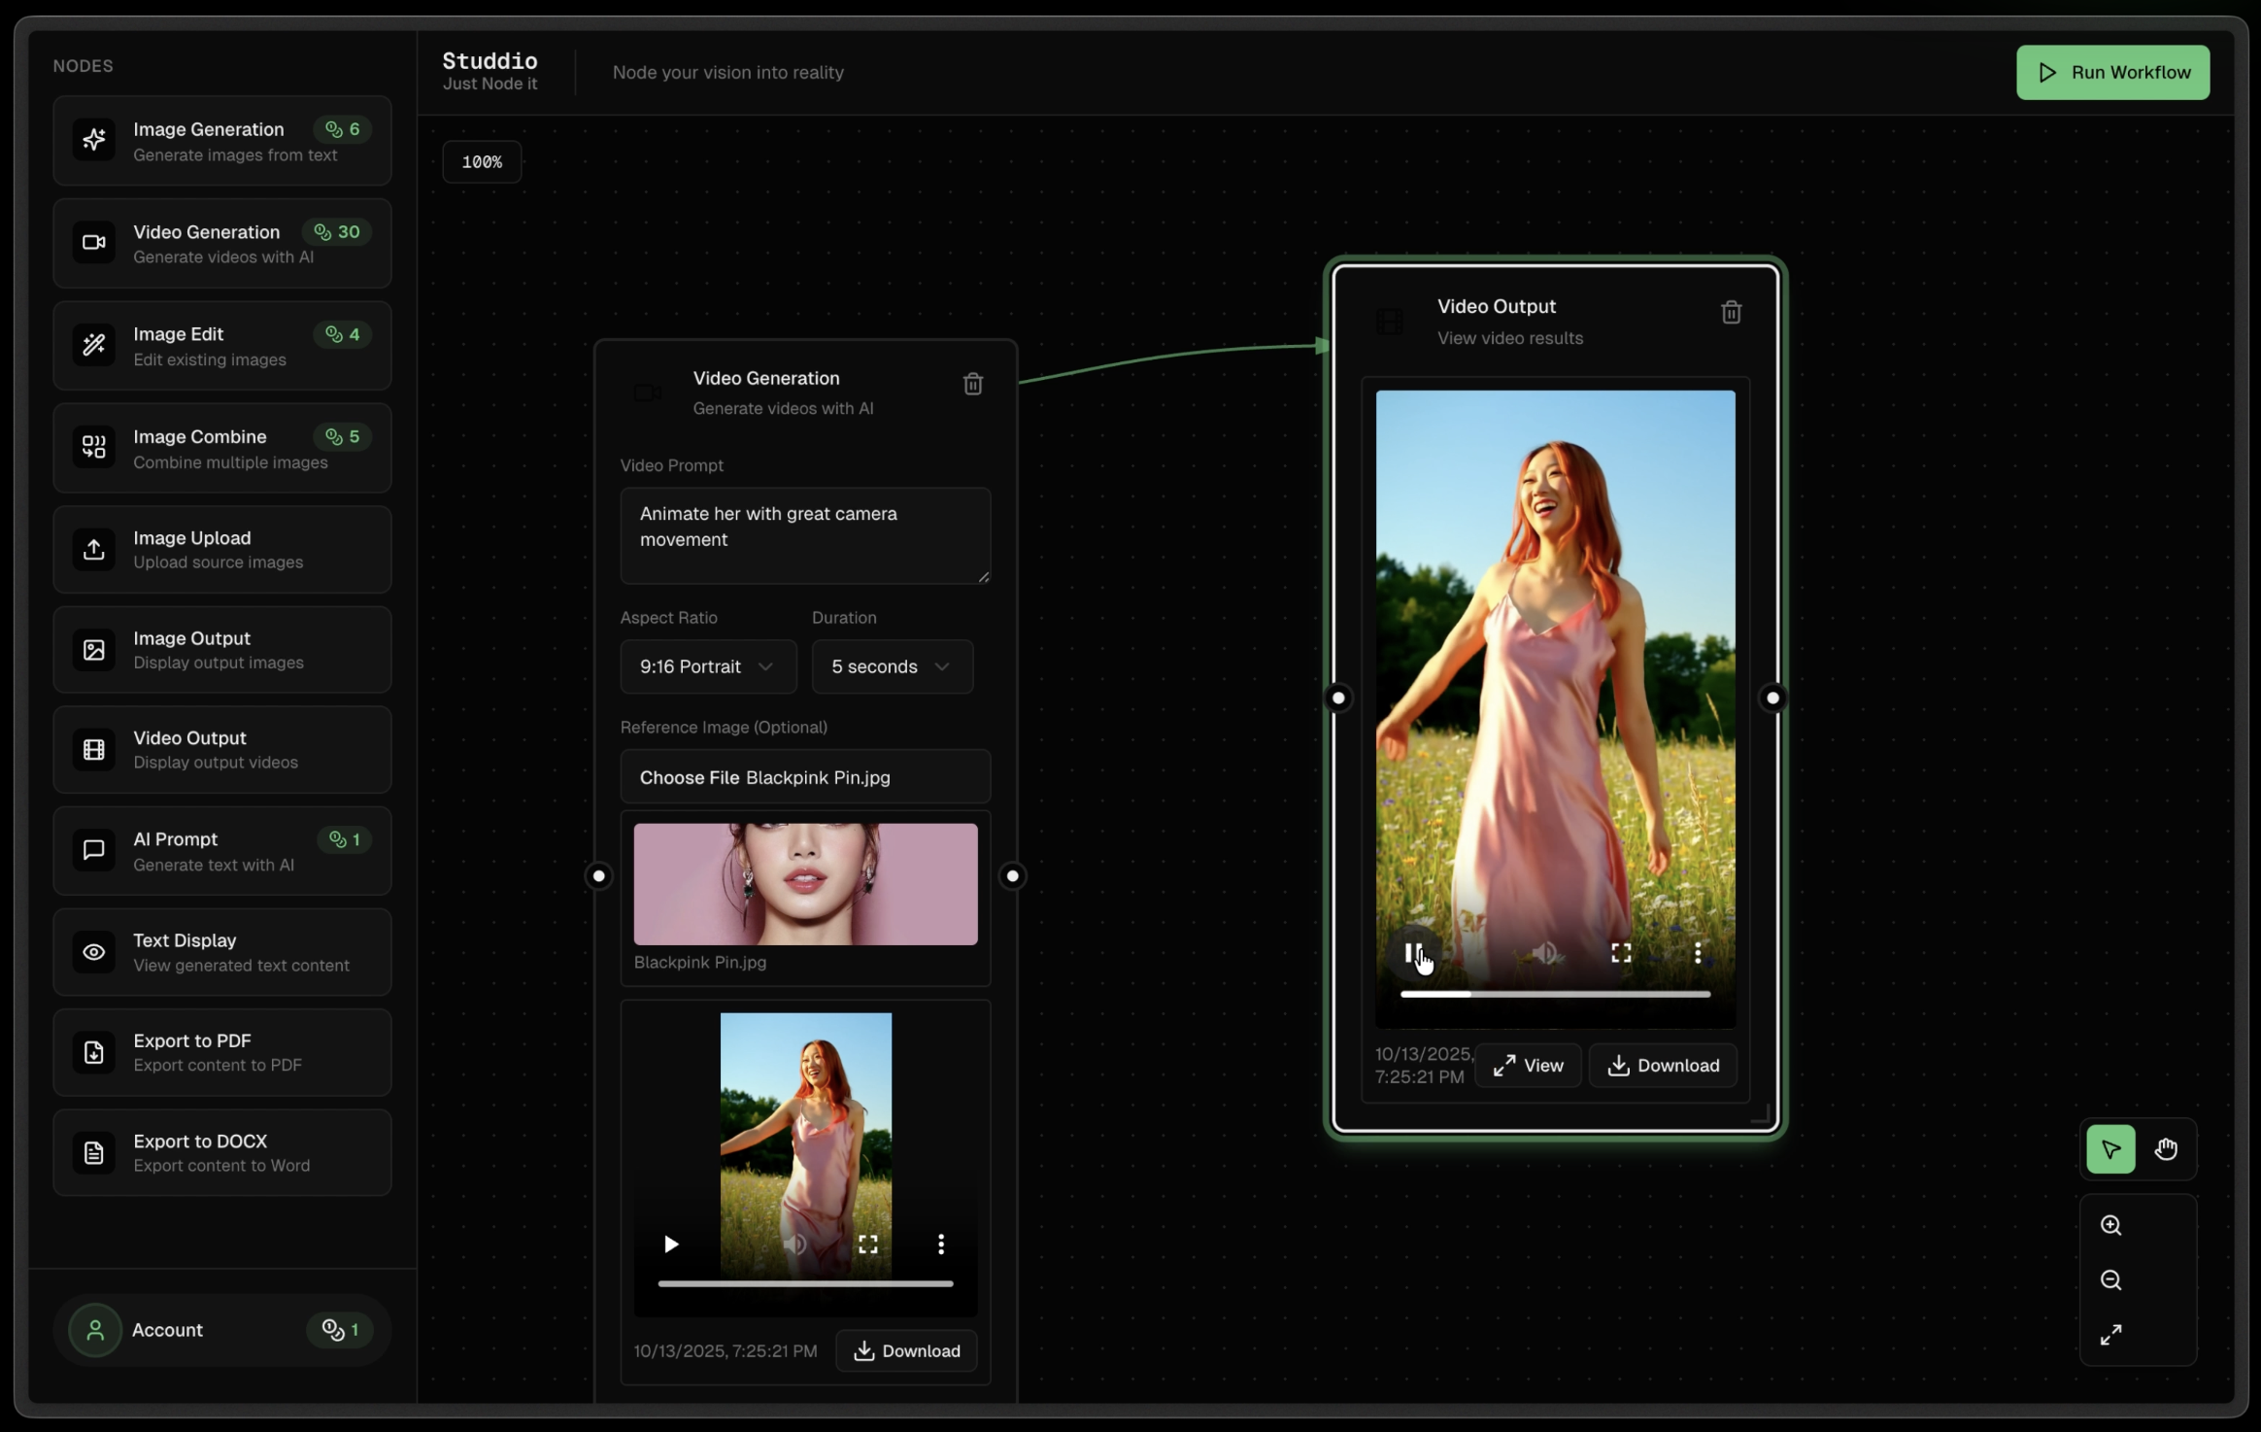Image resolution: width=2261 pixels, height=1432 pixels.
Task: Mute audio in the Video Output player
Action: (1544, 953)
